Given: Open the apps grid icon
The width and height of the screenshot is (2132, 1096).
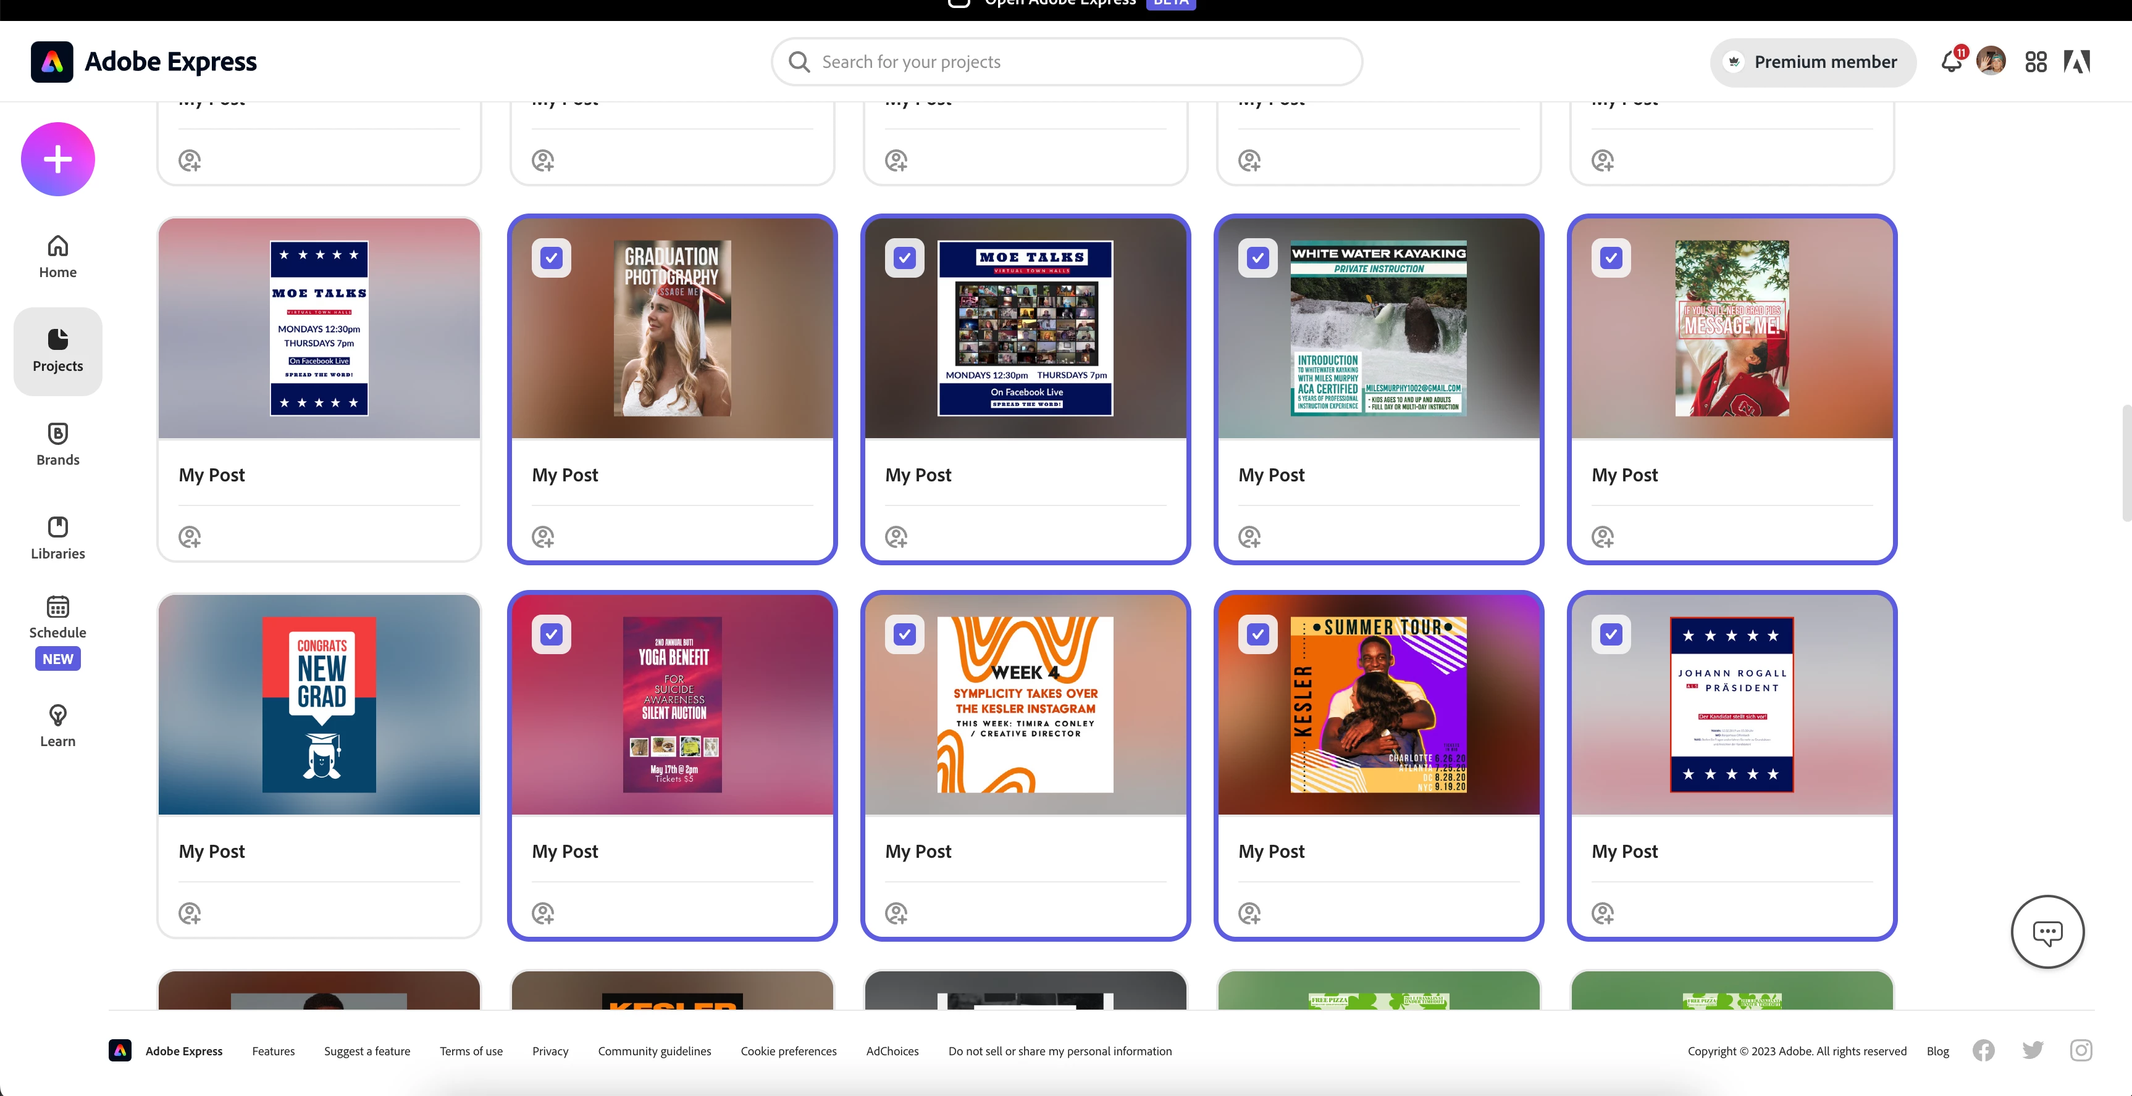Looking at the screenshot, I should tap(2036, 62).
